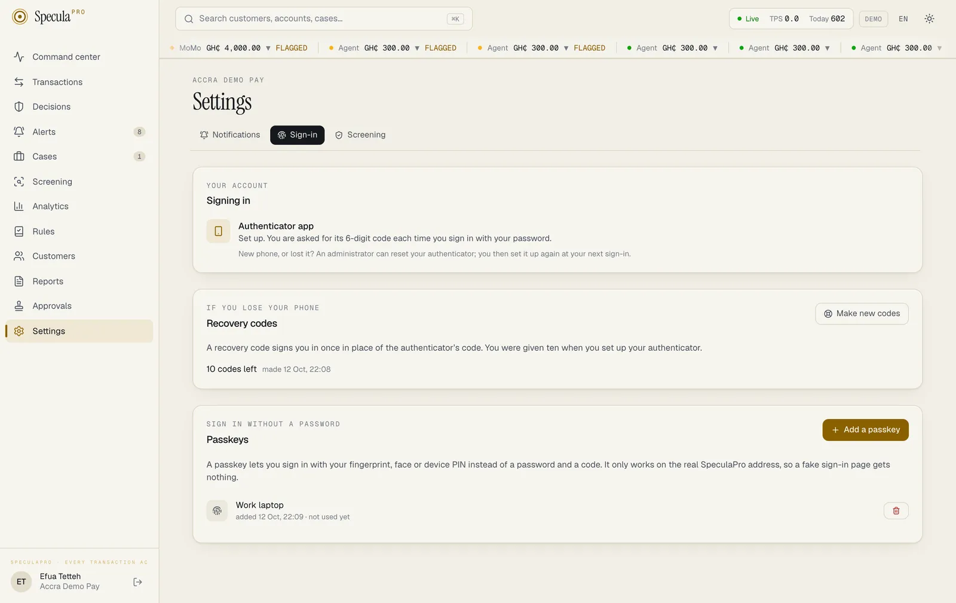
Task: Click 'Work laptop' passkey name
Action: (x=259, y=505)
